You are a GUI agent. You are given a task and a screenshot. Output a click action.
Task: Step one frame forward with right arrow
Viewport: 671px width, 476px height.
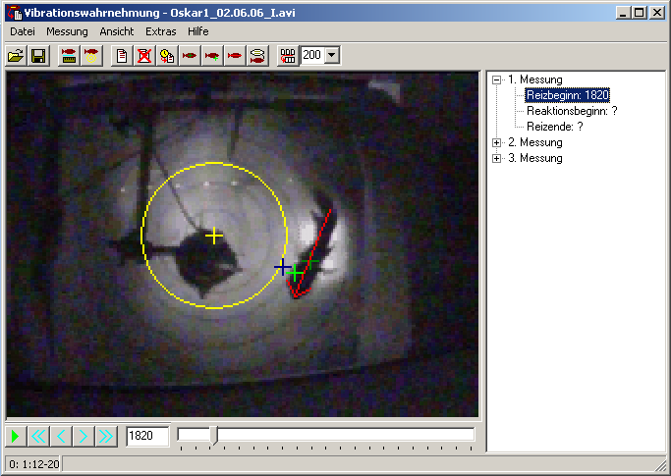coord(84,436)
